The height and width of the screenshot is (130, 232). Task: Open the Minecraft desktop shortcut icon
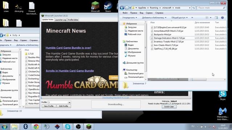click(95, 6)
